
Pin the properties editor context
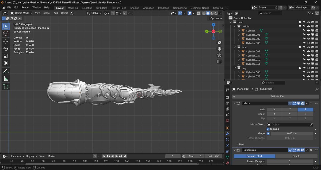317,89
